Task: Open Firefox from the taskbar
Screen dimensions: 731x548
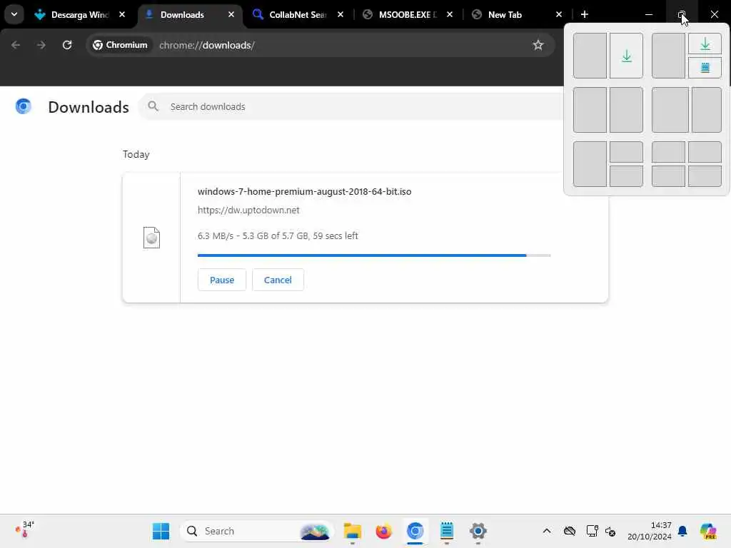Action: point(383,531)
